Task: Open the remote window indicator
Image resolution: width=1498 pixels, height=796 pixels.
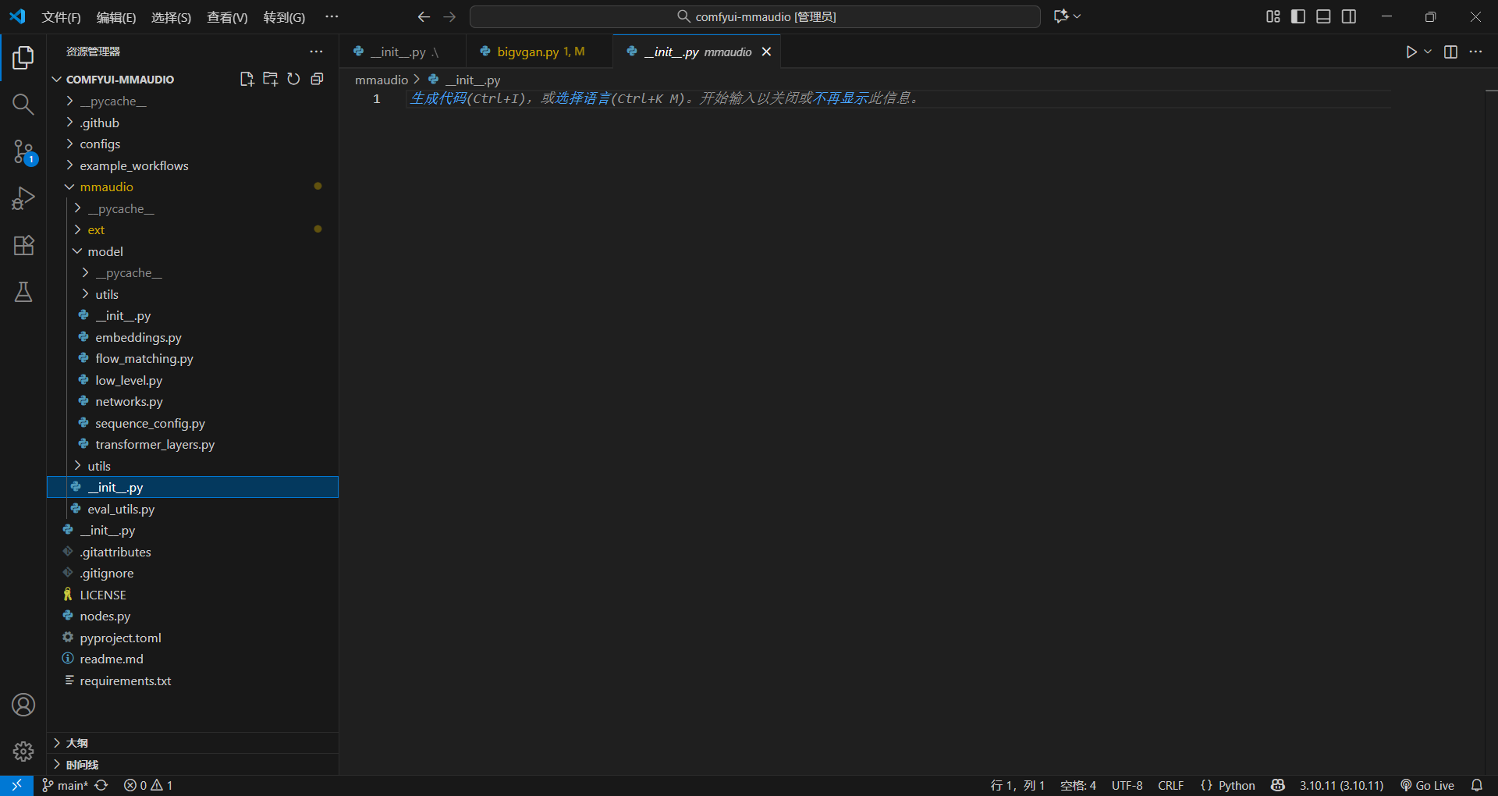Action: [16, 785]
